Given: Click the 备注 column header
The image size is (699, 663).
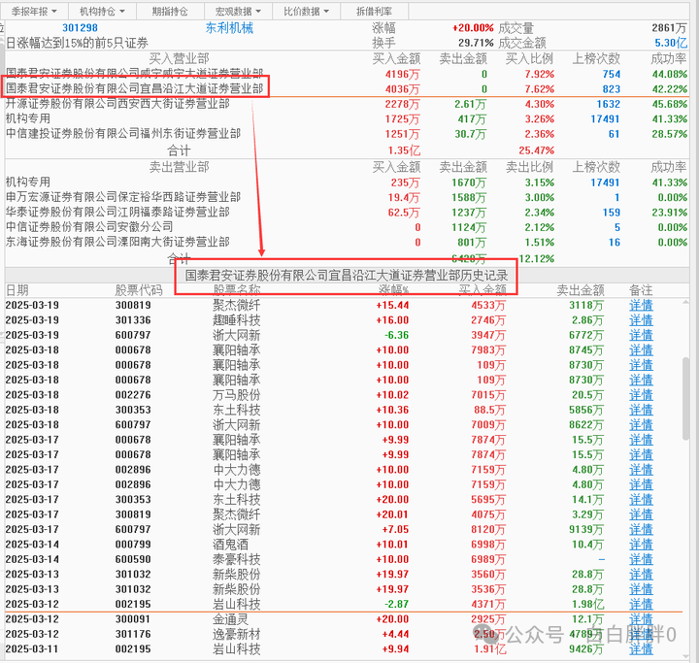Looking at the screenshot, I should click(641, 290).
